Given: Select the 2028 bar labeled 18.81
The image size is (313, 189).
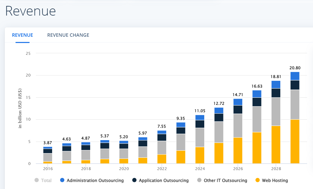Looking at the screenshot, I should coord(276,122).
